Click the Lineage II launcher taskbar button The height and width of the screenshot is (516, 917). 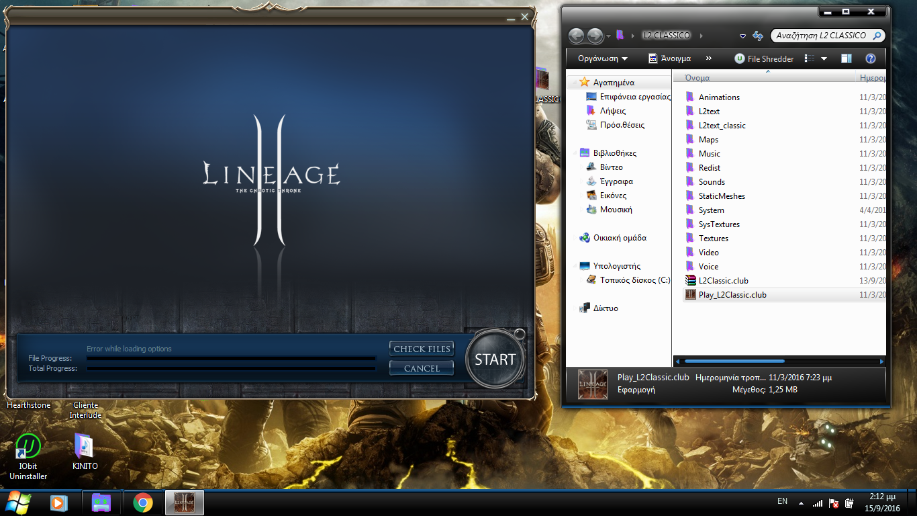point(184,503)
